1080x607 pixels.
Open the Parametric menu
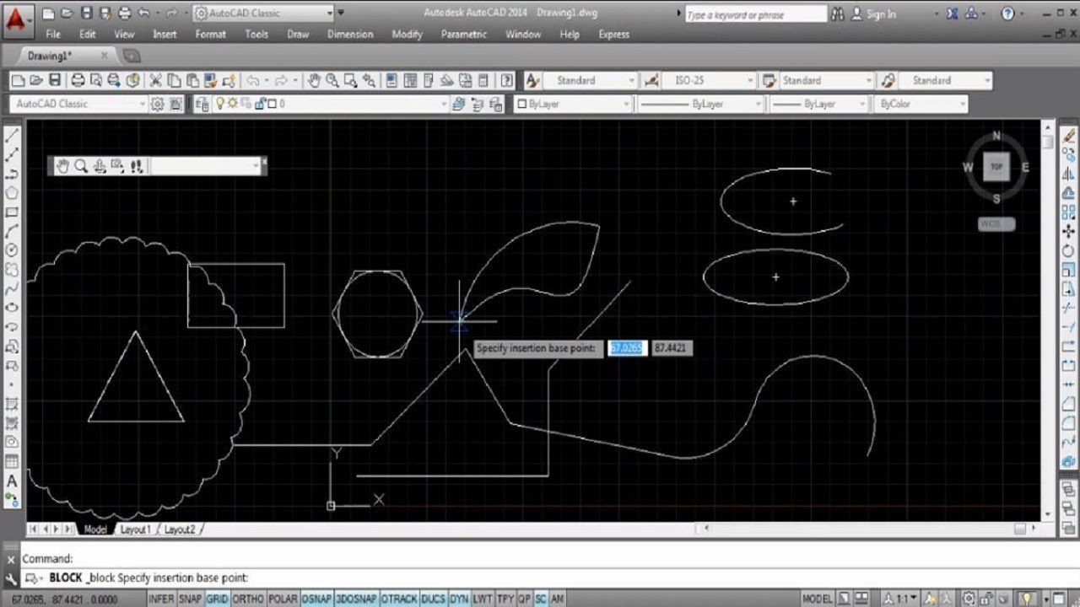(x=464, y=35)
